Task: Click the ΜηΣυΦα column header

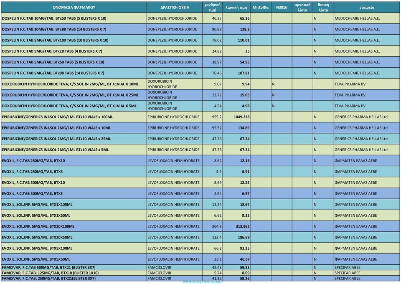Action: point(261,8)
